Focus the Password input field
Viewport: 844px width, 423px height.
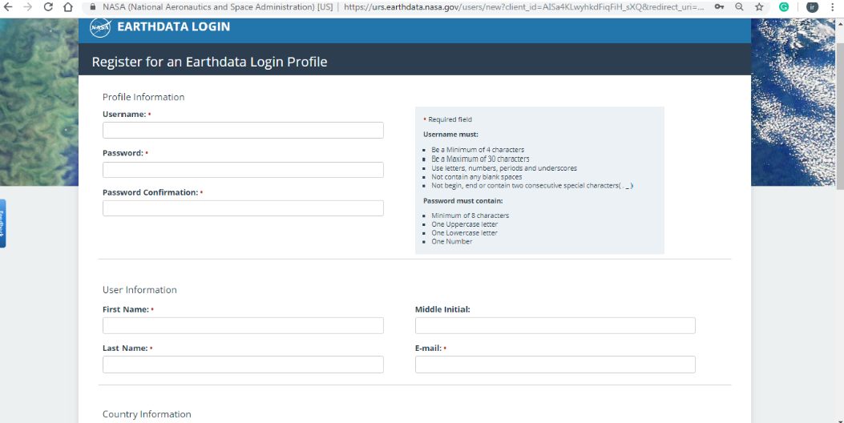(243, 170)
